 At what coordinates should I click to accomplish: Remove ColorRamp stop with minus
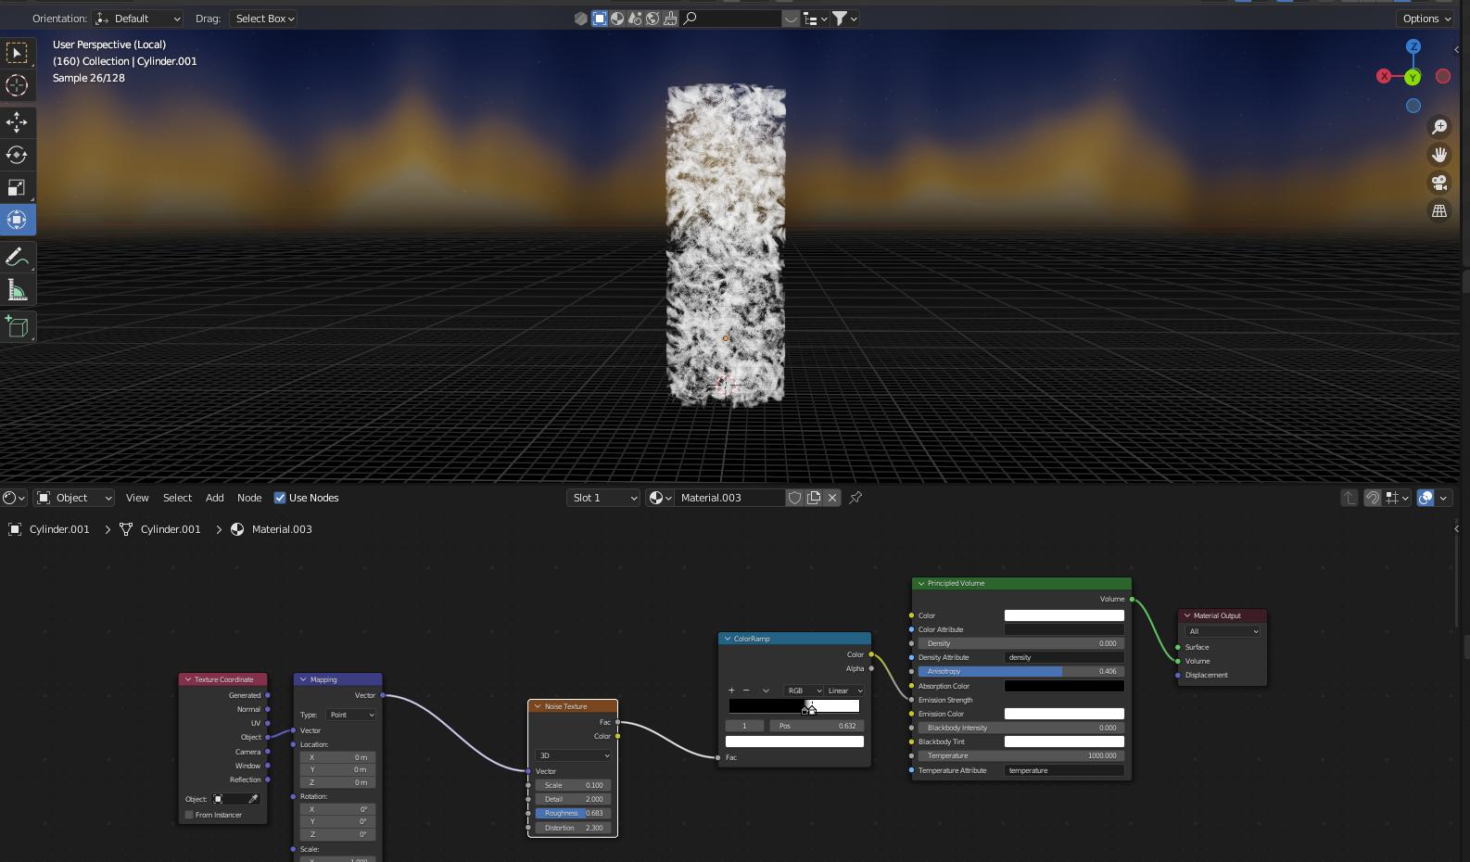coord(746,691)
